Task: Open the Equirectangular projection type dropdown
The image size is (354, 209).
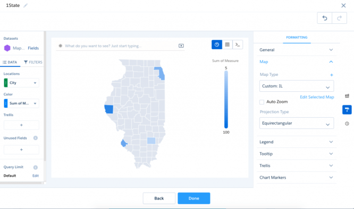Action: tap(297, 123)
